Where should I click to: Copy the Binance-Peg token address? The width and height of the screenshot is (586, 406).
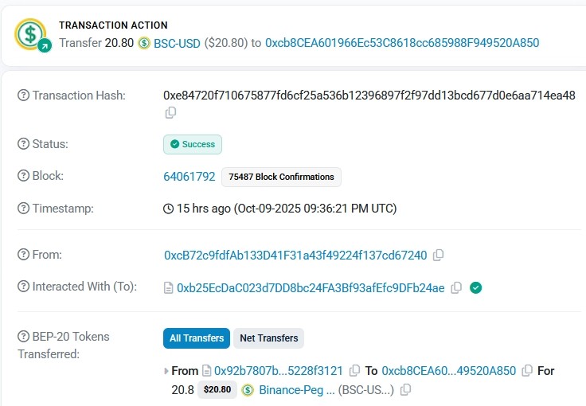pyautogui.click(x=406, y=390)
